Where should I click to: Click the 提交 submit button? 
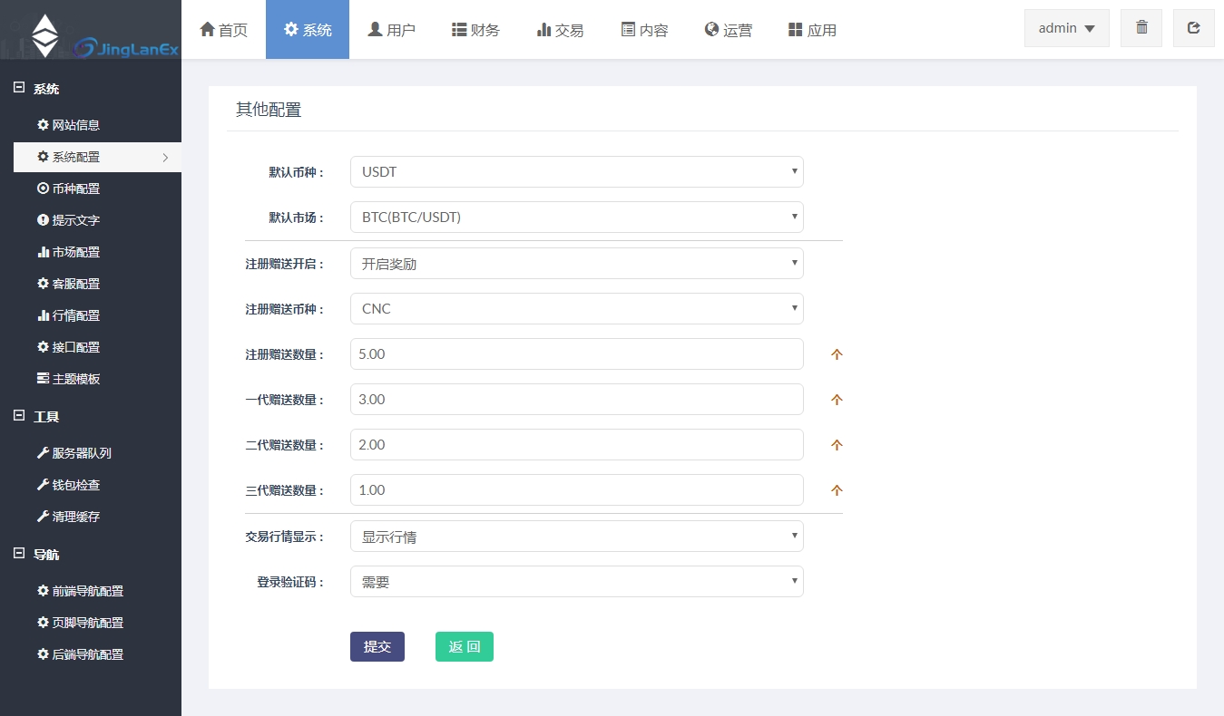click(377, 647)
